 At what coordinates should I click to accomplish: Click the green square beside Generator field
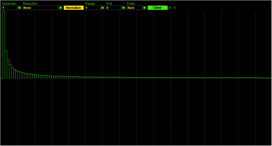click(19, 8)
